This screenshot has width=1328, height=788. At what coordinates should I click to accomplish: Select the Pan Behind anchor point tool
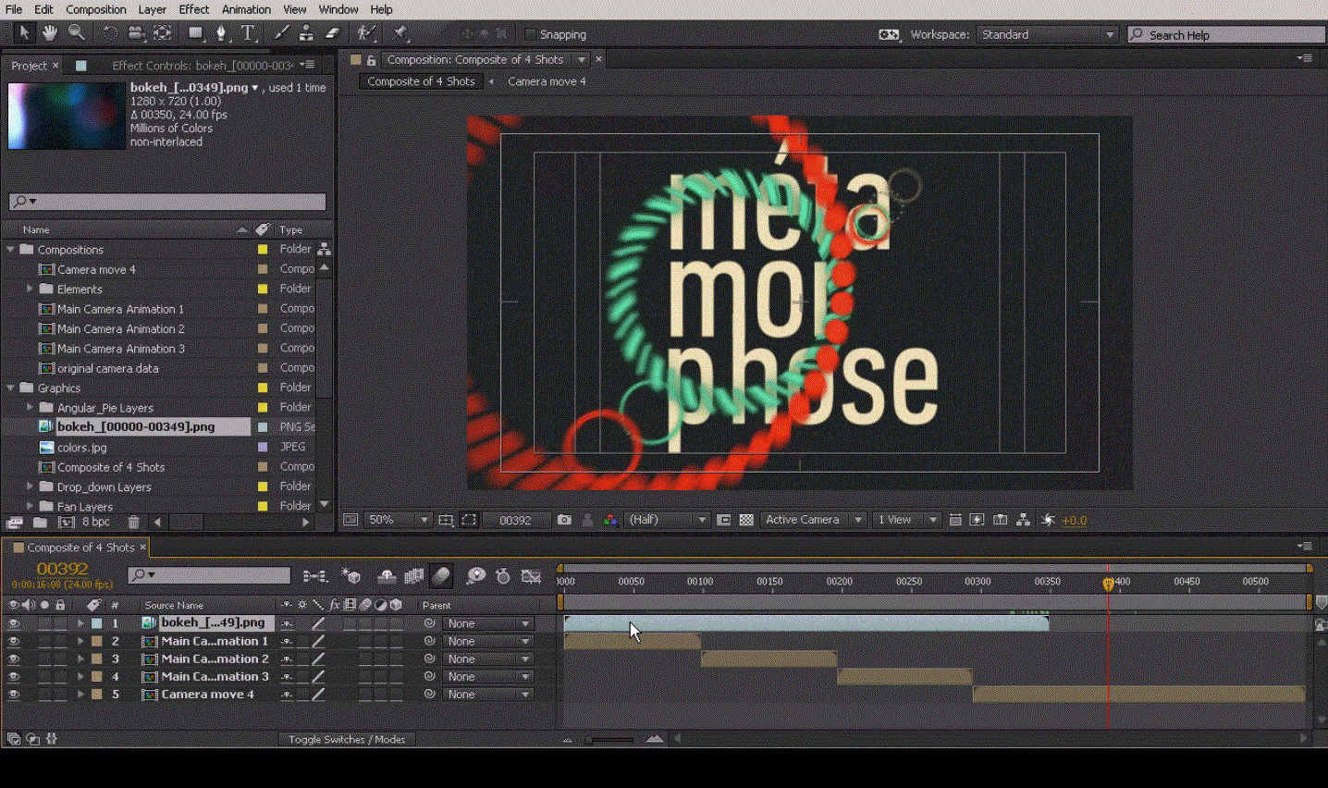point(163,33)
